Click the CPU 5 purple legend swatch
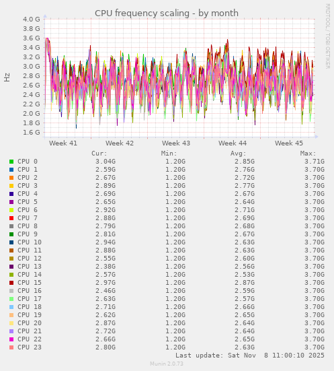 [x=11, y=202]
